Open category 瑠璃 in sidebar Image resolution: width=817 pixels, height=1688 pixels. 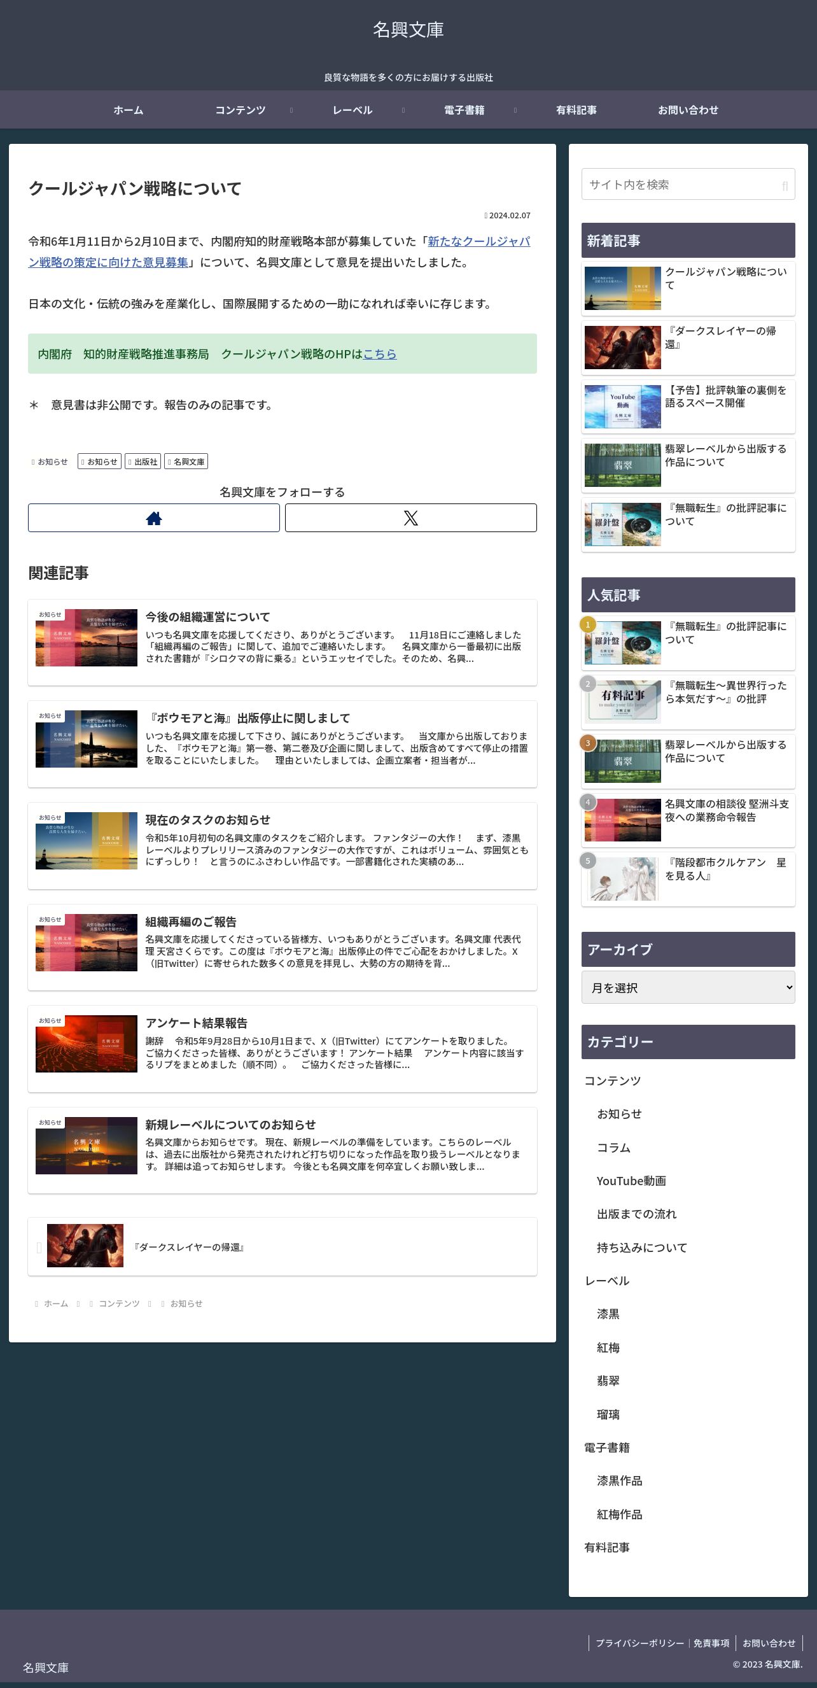coord(608,1414)
